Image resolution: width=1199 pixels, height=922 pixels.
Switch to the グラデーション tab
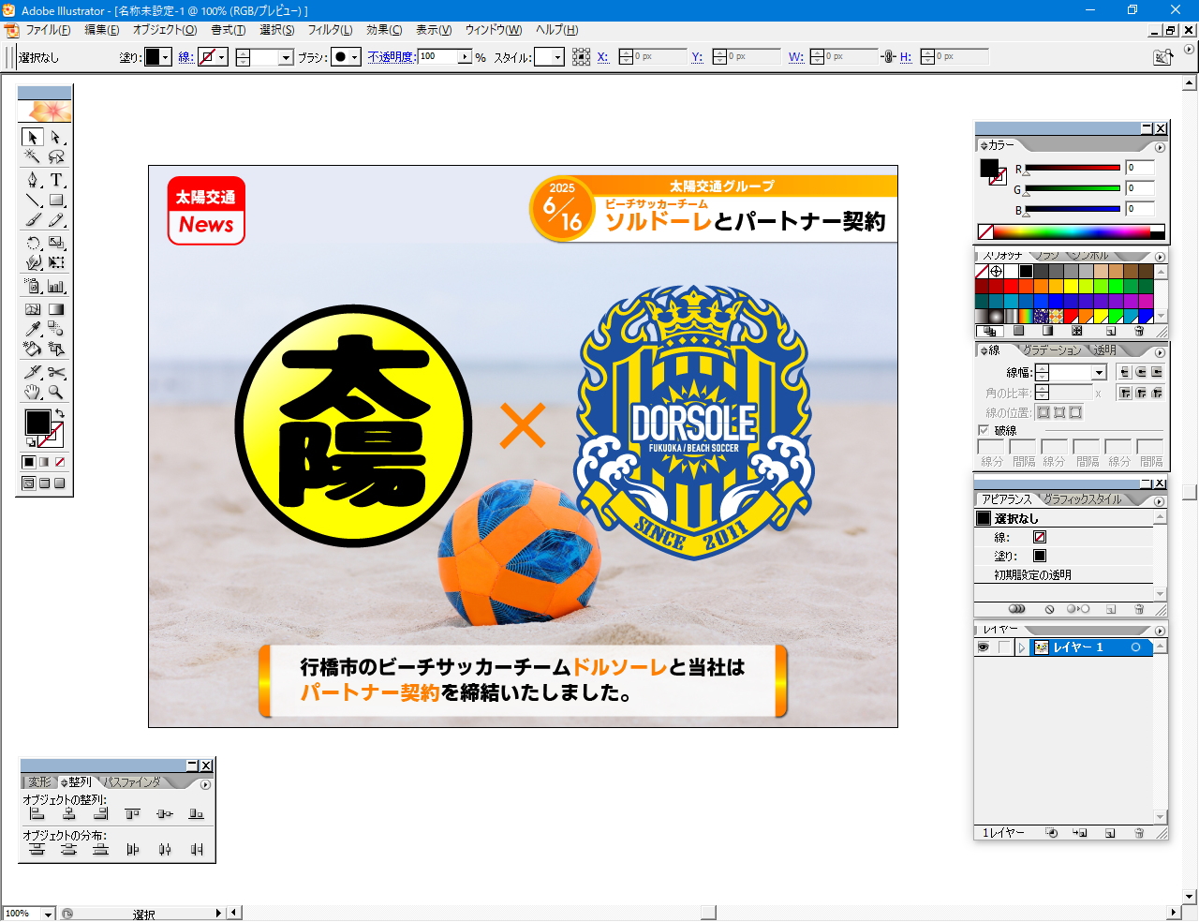tap(1052, 349)
